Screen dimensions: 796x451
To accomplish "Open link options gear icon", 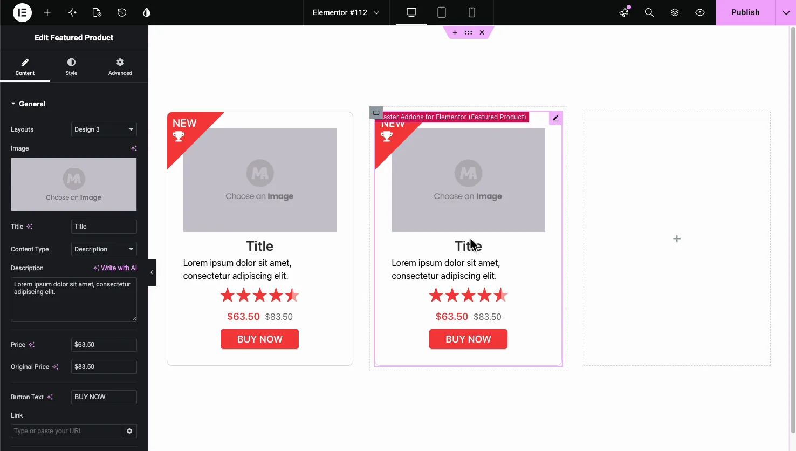I will [129, 431].
